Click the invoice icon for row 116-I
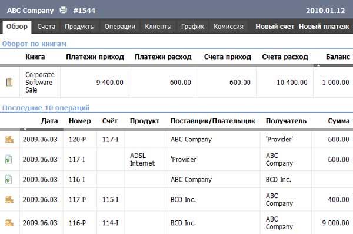The height and width of the screenshot is (234, 353). [9, 179]
